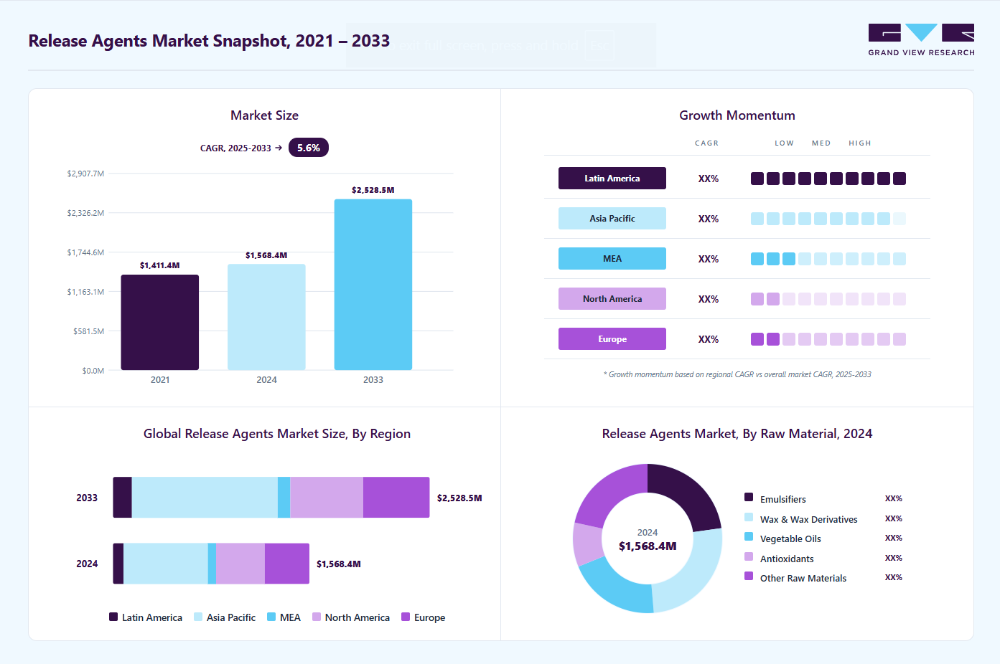Select Europe segment in 2024 stacked bar
The width and height of the screenshot is (1000, 664).
tap(287, 564)
